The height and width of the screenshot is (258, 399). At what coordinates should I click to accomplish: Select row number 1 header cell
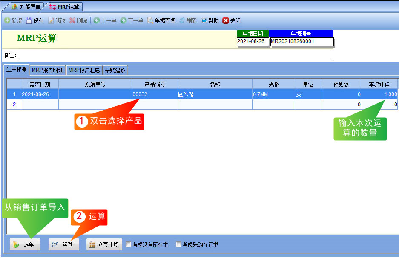pyautogui.click(x=14, y=94)
